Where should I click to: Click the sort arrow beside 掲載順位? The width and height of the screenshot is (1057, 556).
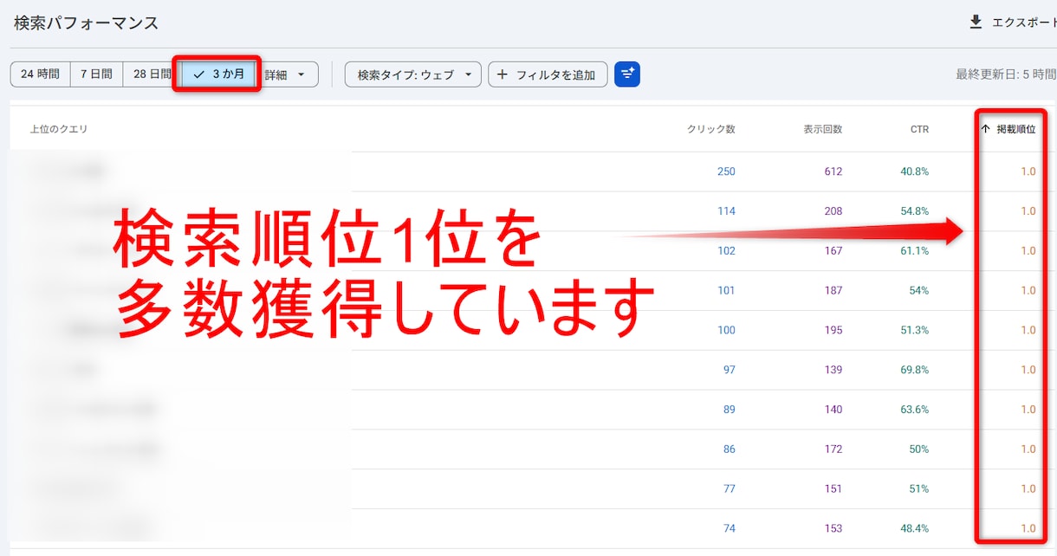click(986, 129)
